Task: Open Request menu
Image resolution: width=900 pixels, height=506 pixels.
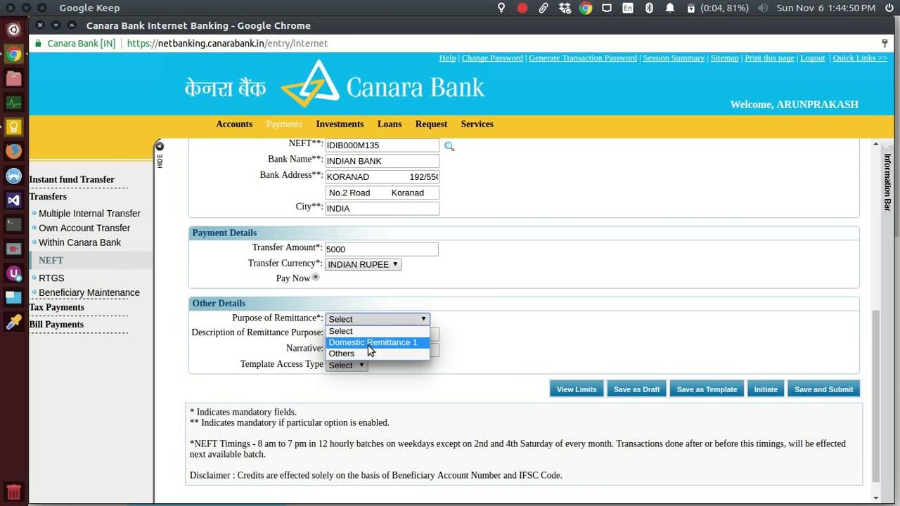Action: click(431, 124)
